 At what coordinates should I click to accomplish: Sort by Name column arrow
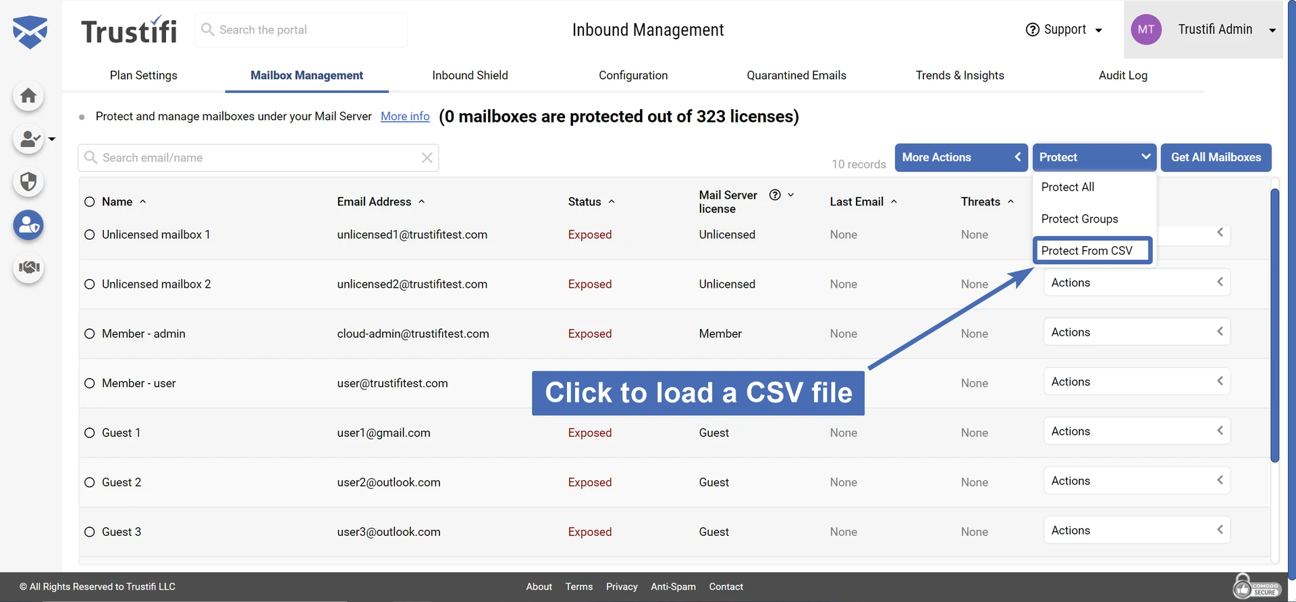tap(142, 202)
